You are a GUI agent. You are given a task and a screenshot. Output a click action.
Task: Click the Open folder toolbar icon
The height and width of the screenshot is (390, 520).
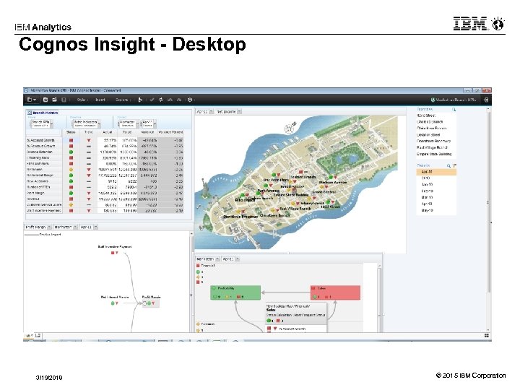55,100
